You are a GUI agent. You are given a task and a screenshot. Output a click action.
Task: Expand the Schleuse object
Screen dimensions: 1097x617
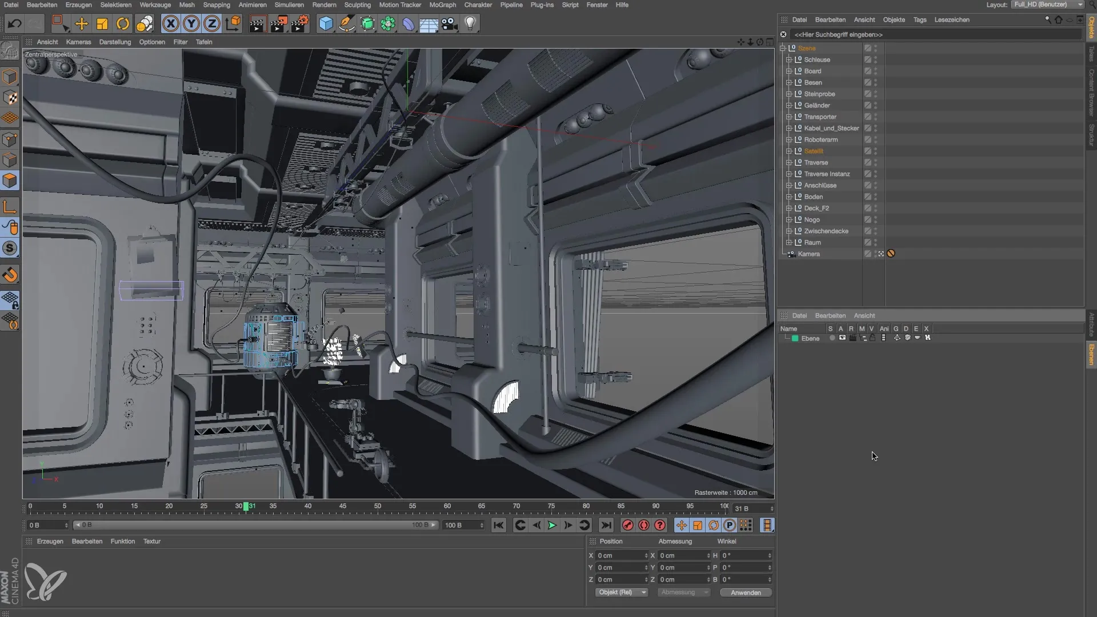tap(788, 59)
